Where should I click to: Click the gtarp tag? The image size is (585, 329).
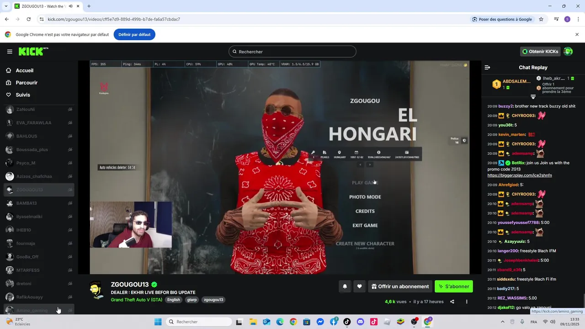(192, 300)
